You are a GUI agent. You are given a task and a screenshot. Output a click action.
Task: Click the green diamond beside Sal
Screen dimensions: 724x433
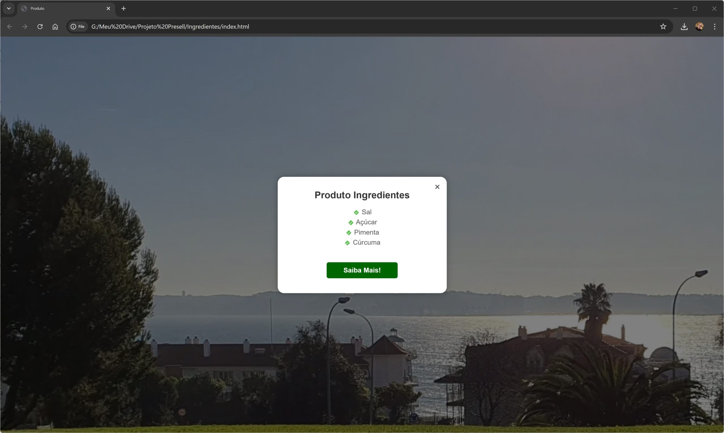pyautogui.click(x=356, y=213)
